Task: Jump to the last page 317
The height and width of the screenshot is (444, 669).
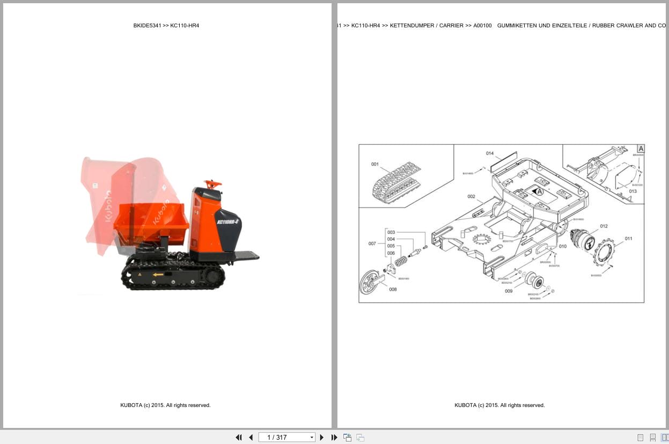Action: 334,438
